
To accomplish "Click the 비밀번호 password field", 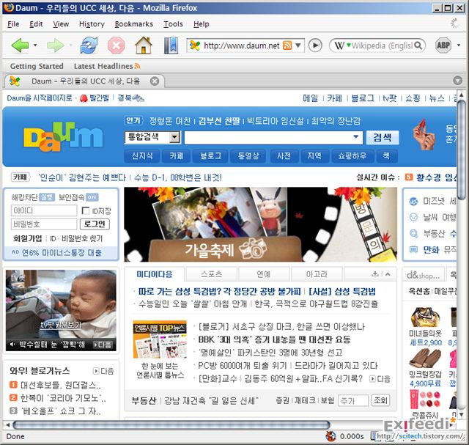I will click(x=44, y=224).
